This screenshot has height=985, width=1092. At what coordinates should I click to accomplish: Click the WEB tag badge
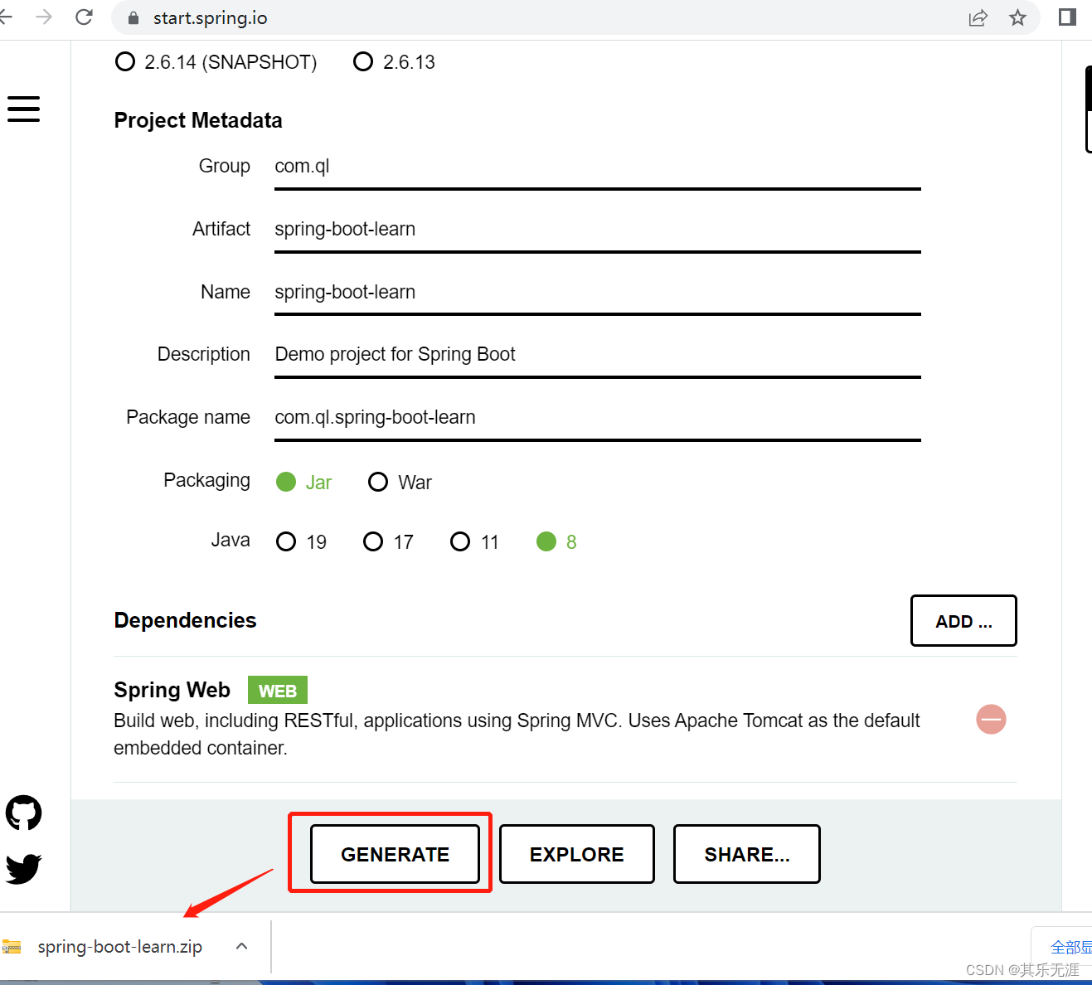click(278, 691)
